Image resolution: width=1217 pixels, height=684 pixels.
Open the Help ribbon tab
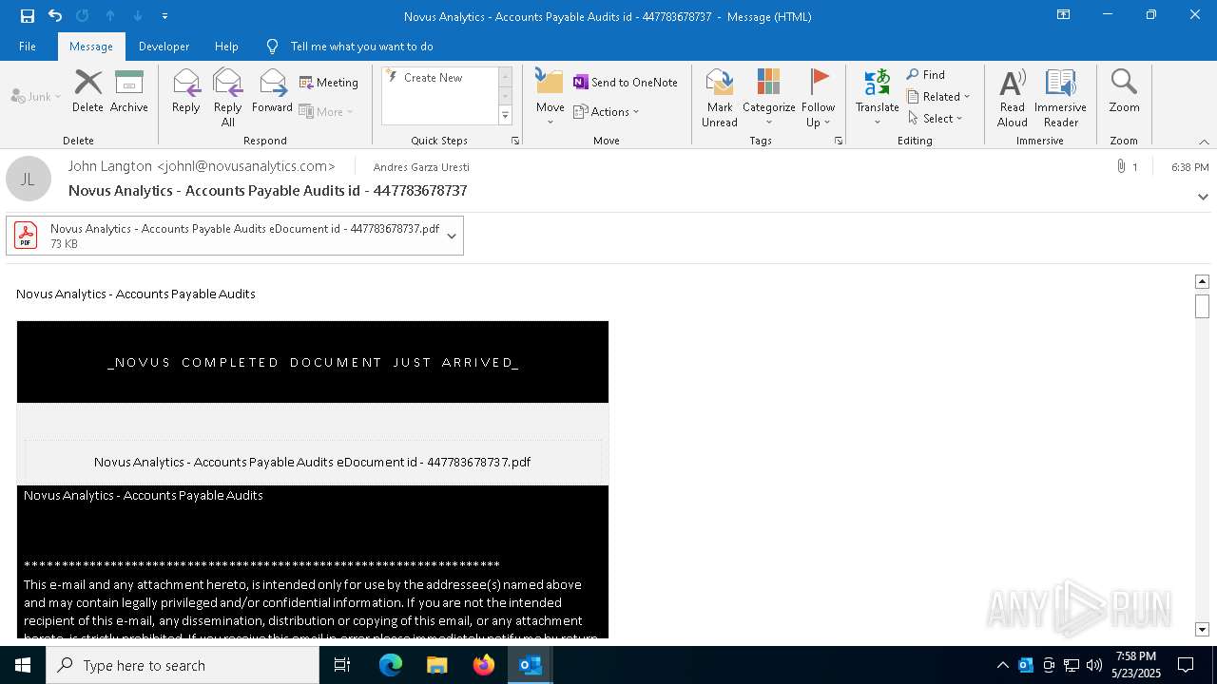226,47
